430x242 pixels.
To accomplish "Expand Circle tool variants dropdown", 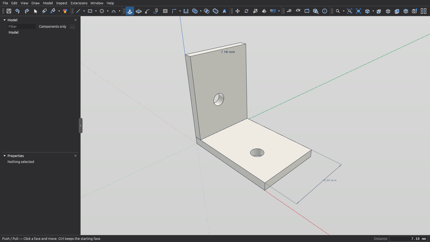I will click(x=108, y=11).
